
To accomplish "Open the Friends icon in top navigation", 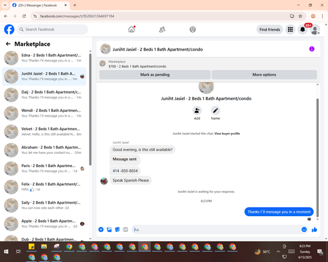I will pos(162,29).
